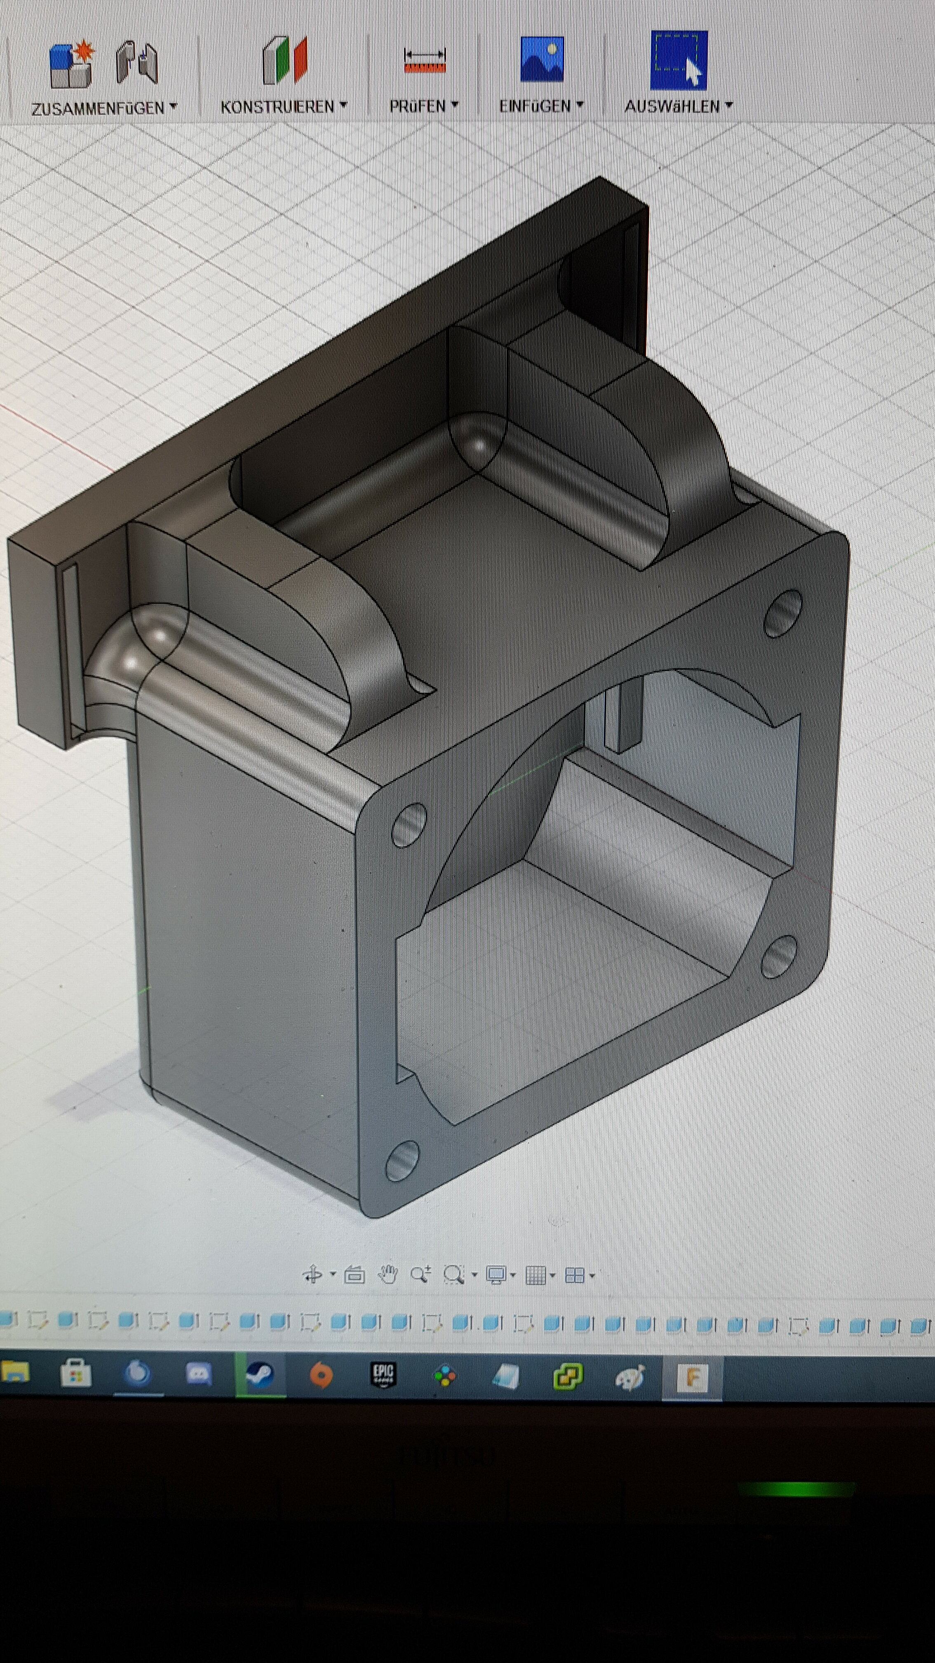
Task: Select the top-right screw hole on the model
Action: click(x=783, y=613)
